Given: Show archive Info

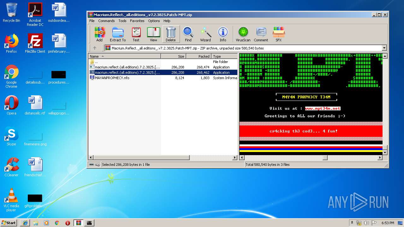Looking at the screenshot, I should pos(223,34).
